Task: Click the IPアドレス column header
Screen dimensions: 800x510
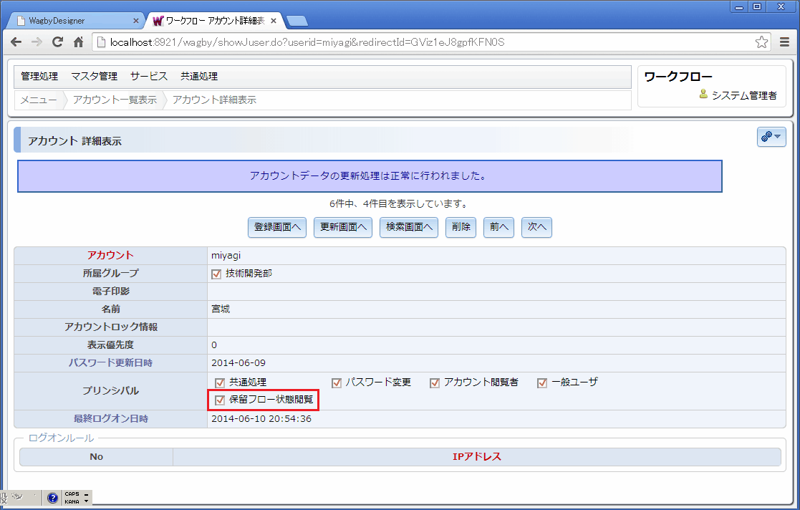Action: (x=476, y=457)
